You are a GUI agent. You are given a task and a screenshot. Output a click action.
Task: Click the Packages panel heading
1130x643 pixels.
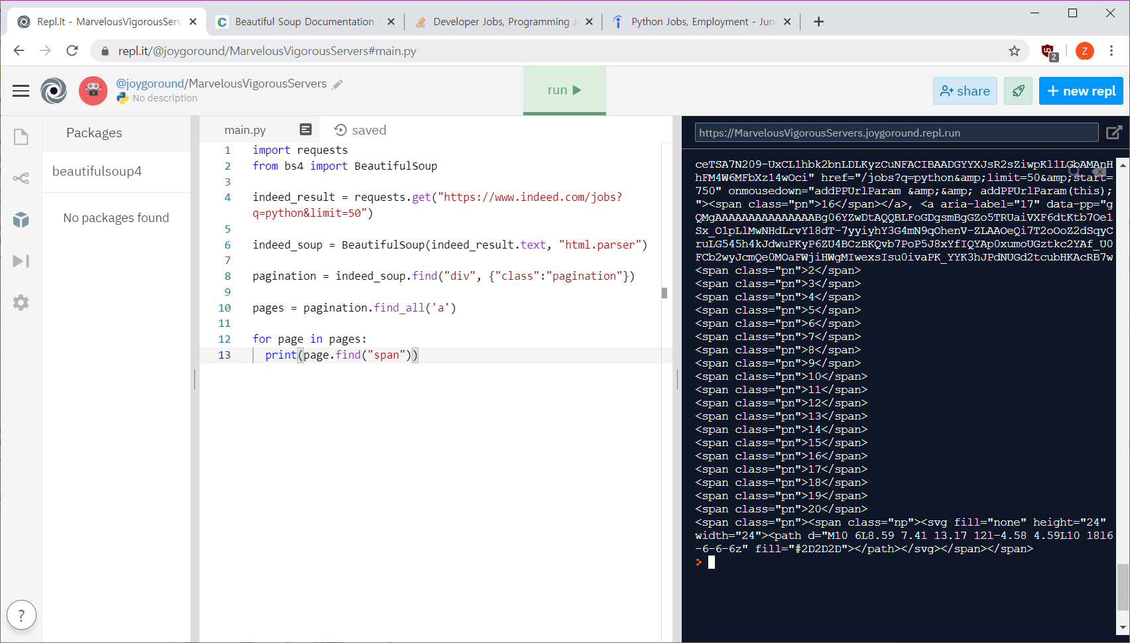94,133
